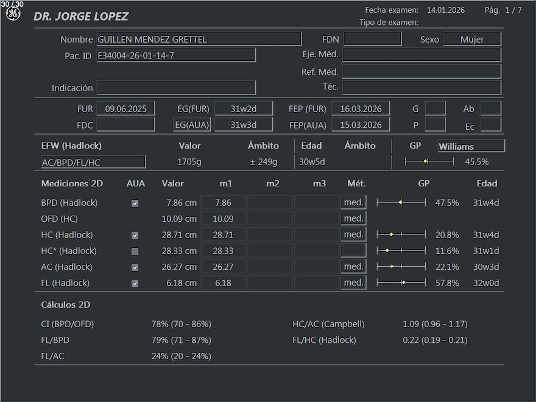Disable the FL (Hadlock) AUA checkbox
The height and width of the screenshot is (402, 536).
point(135,284)
